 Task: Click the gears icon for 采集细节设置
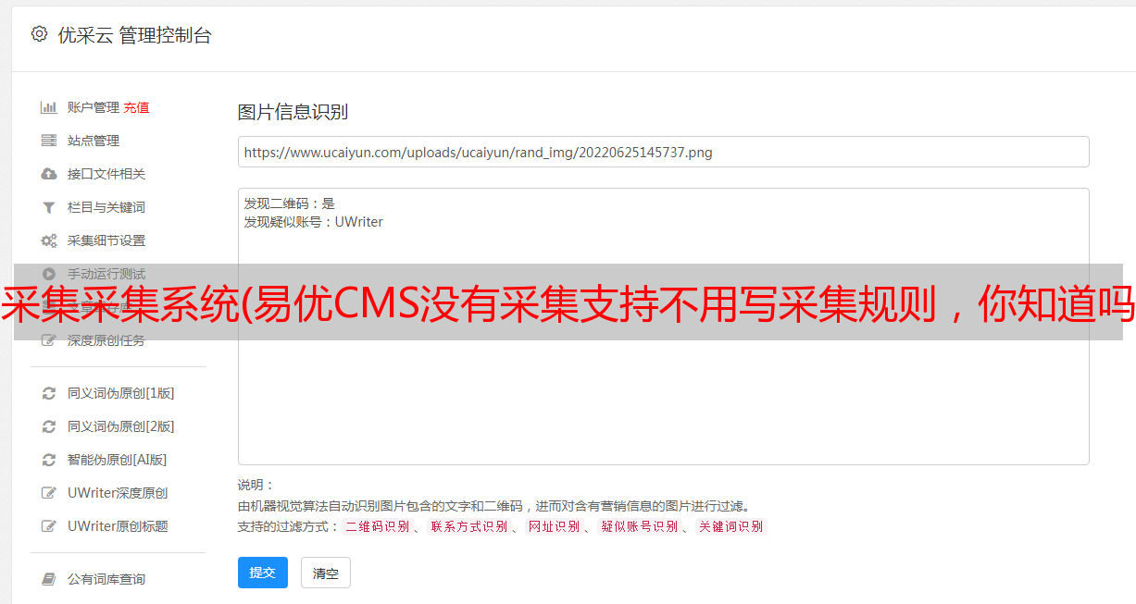49,240
